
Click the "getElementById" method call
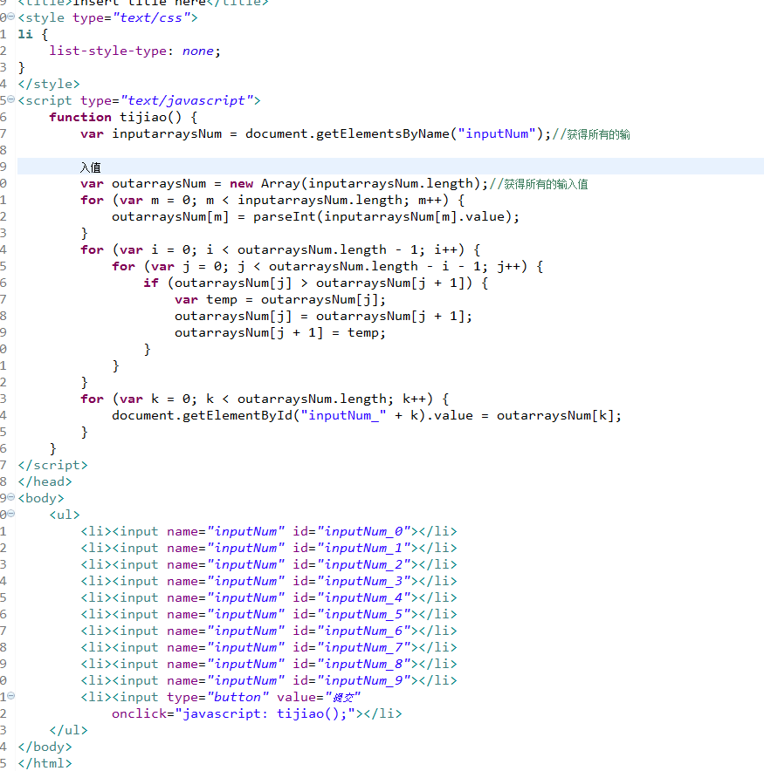[x=237, y=415]
